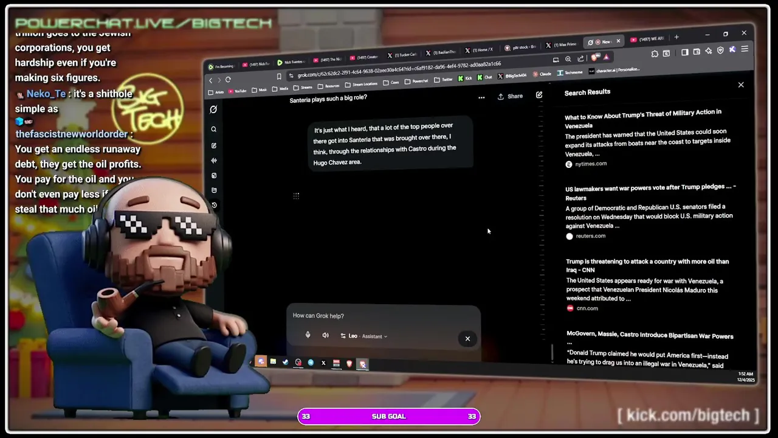Open the character.ai bookmark

point(614,70)
